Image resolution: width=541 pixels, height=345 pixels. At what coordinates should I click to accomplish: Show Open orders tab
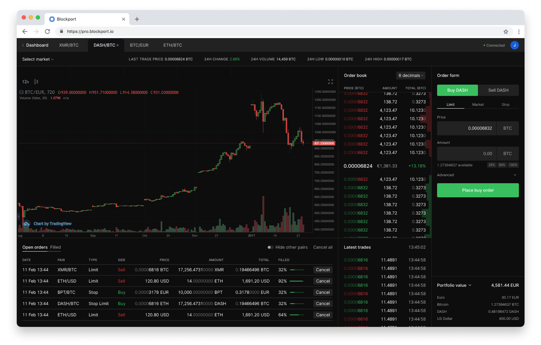click(35, 247)
